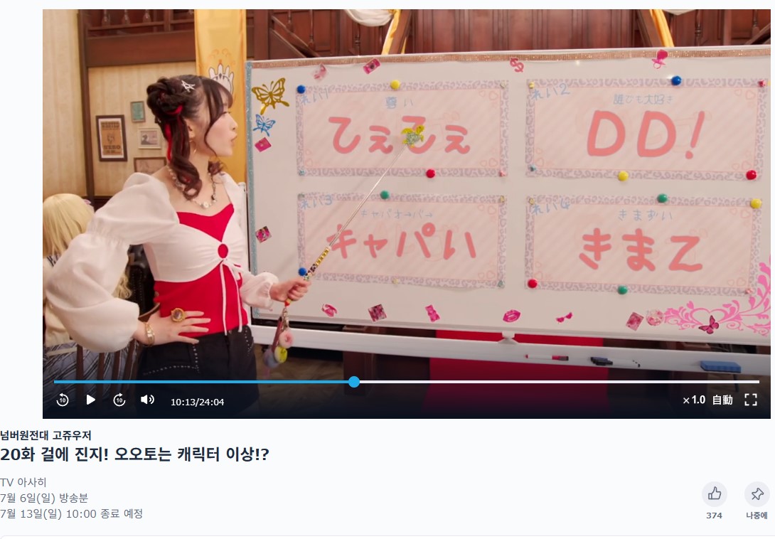The width and height of the screenshot is (775, 539).
Task: Click the 나중에 label under pin
Action: click(757, 516)
